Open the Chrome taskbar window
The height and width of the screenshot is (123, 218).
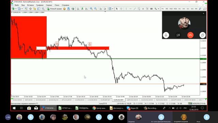coord(99,108)
